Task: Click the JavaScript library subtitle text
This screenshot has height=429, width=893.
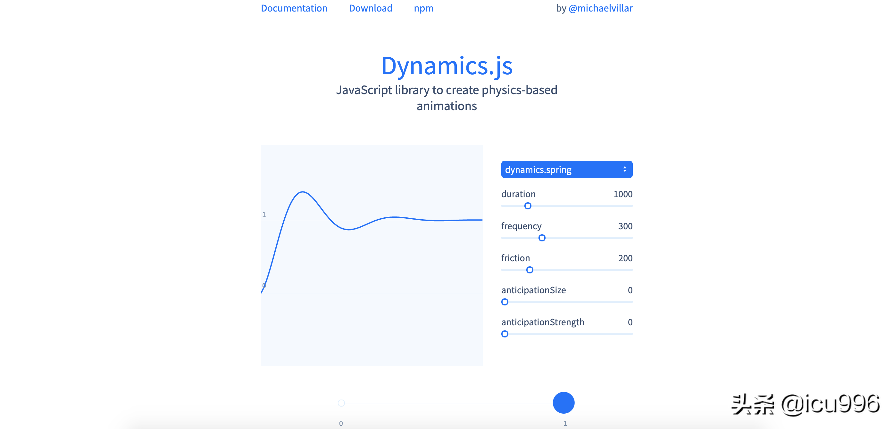Action: 446,98
